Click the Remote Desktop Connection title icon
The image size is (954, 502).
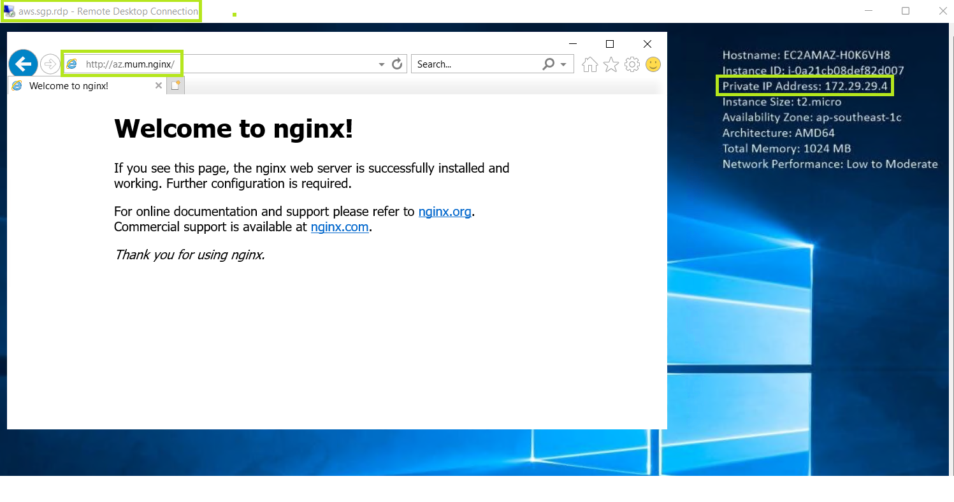click(10, 11)
